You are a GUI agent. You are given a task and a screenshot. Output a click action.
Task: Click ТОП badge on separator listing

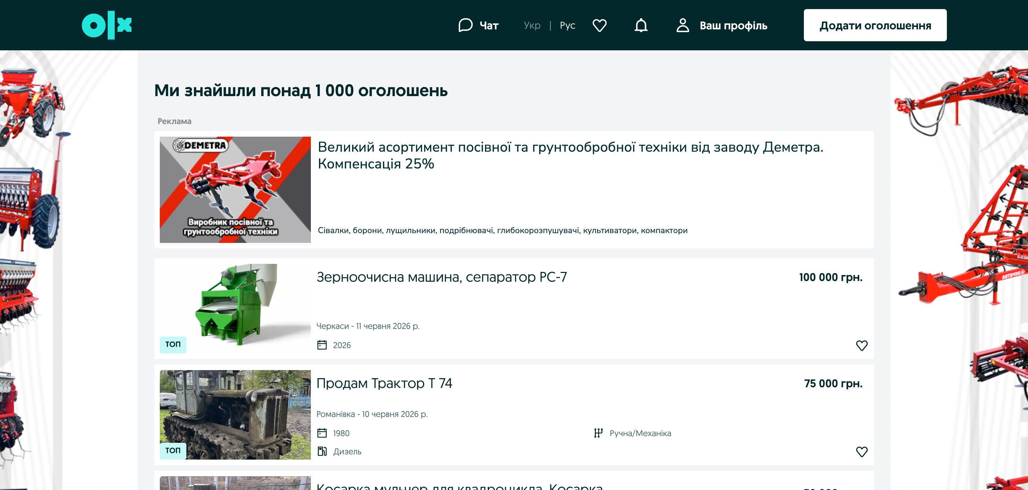tap(173, 344)
